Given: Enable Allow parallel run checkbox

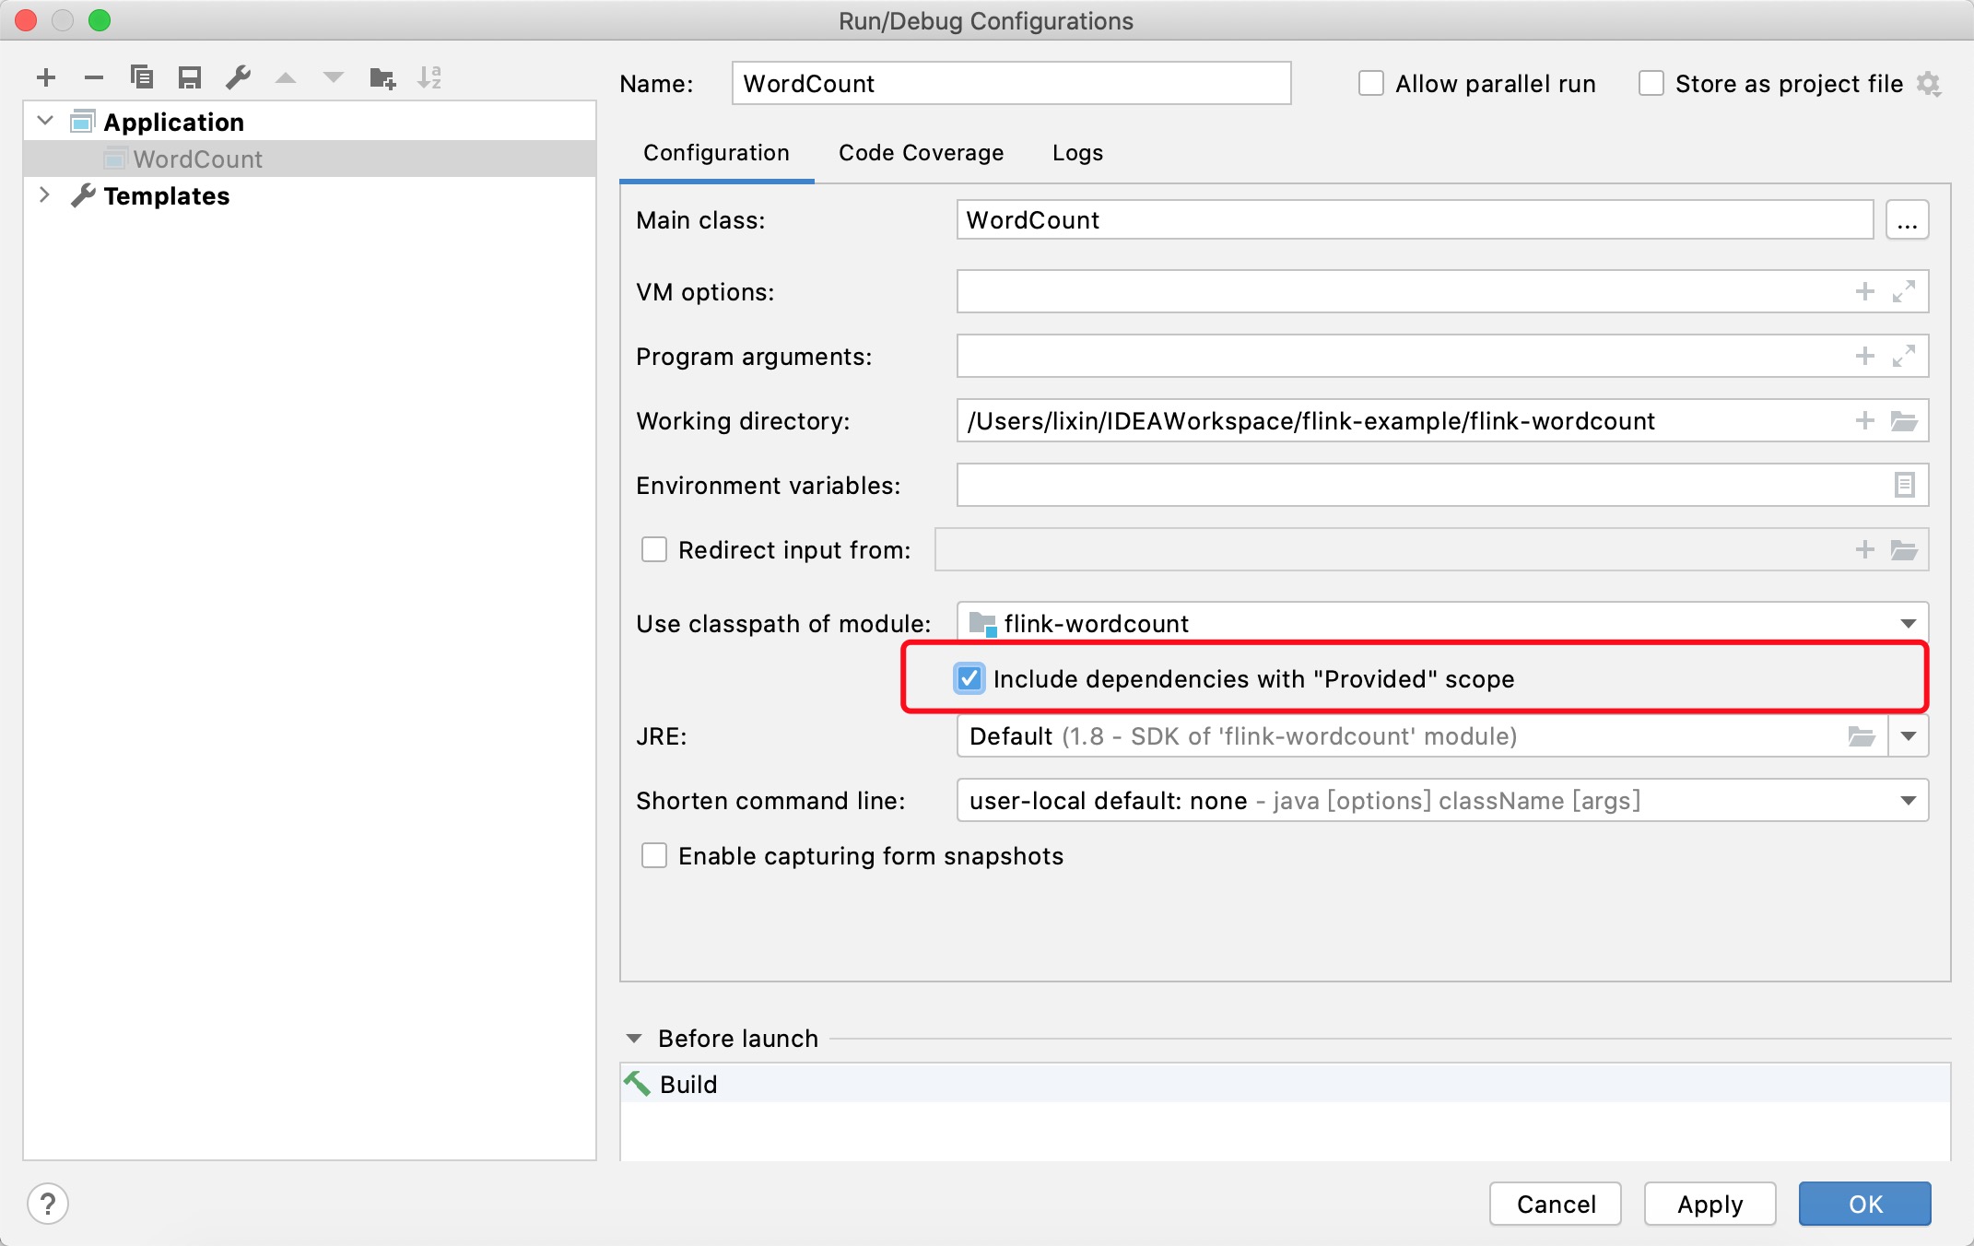Looking at the screenshot, I should [x=1371, y=84].
